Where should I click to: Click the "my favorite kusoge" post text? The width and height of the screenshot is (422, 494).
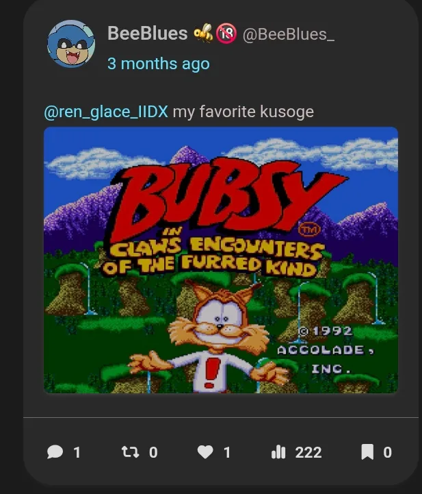point(243,112)
